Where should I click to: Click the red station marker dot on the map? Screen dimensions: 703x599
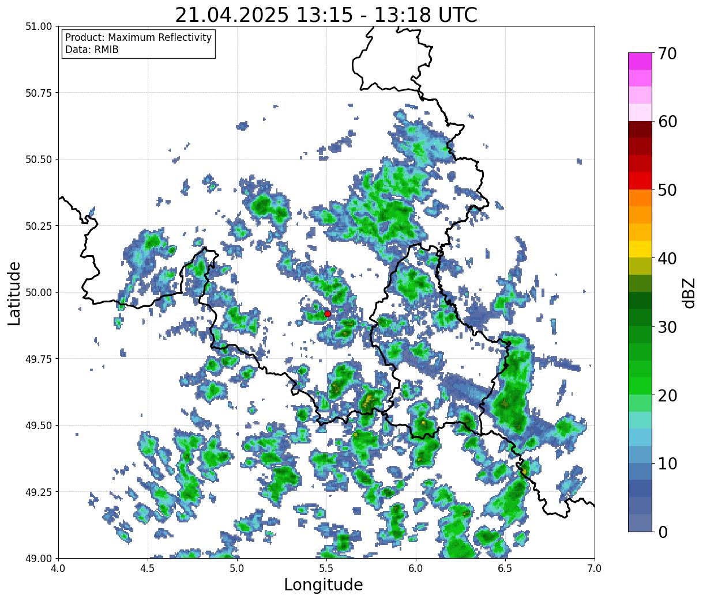[x=328, y=314]
